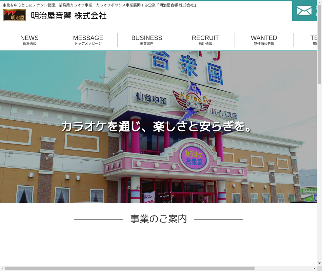Click the scroll down arrow
The image size is (322, 271).
click(x=319, y=263)
